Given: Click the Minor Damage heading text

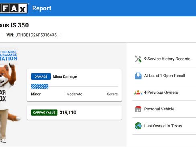Looking at the screenshot, I should pos(65,77).
